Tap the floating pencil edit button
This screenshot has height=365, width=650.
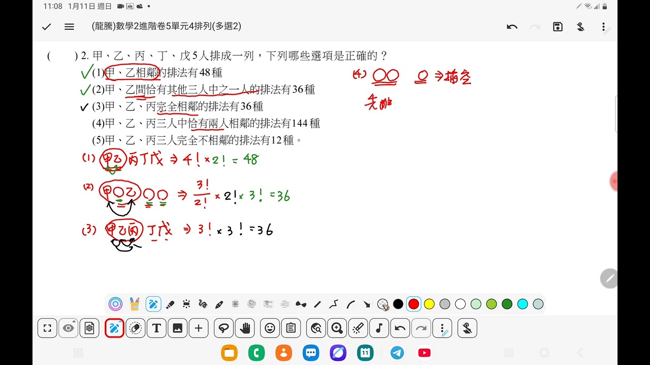click(609, 278)
